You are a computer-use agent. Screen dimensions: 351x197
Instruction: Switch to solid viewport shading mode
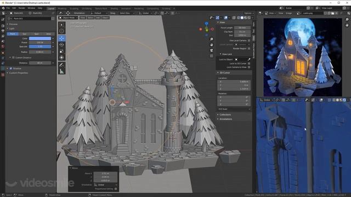coord(242,18)
